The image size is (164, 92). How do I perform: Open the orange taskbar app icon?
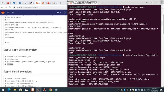pos(33,90)
